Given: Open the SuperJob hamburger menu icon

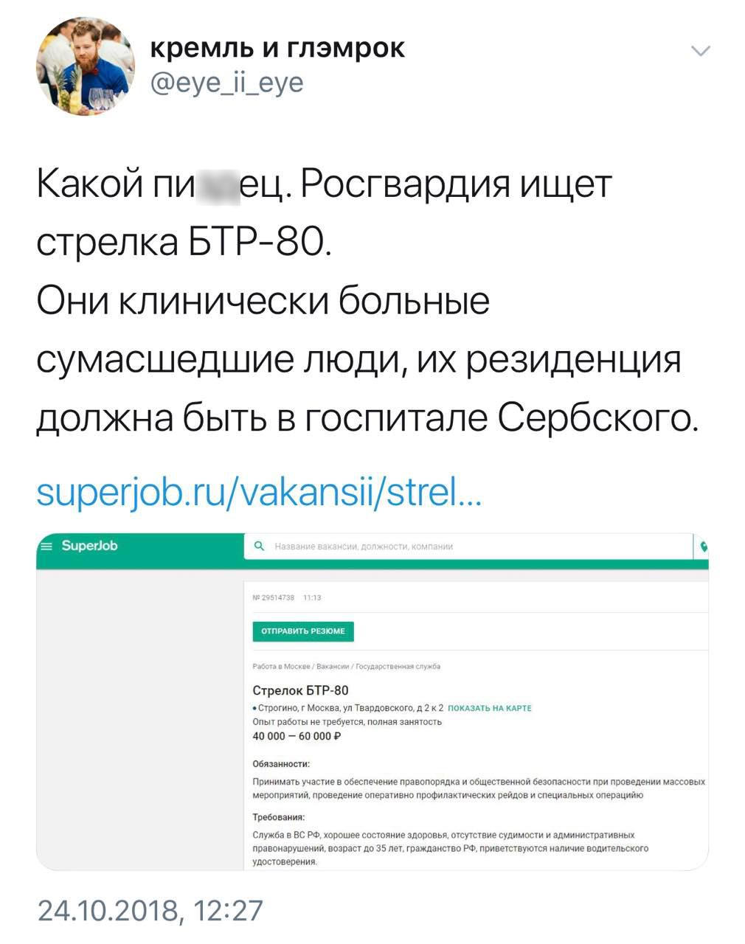Looking at the screenshot, I should 46,546.
